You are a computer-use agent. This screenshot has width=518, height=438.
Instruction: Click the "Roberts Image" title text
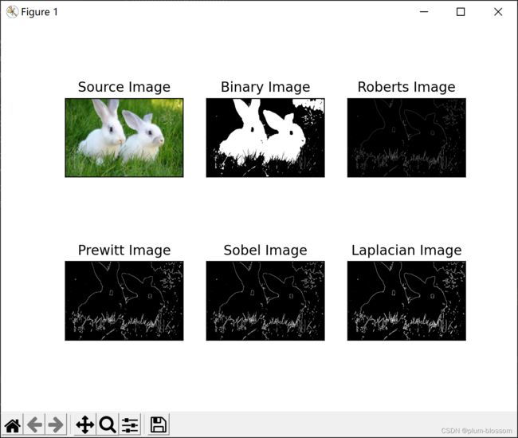tap(406, 87)
